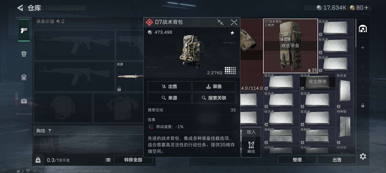Add a new stash page with plus icon

[x=363, y=48]
